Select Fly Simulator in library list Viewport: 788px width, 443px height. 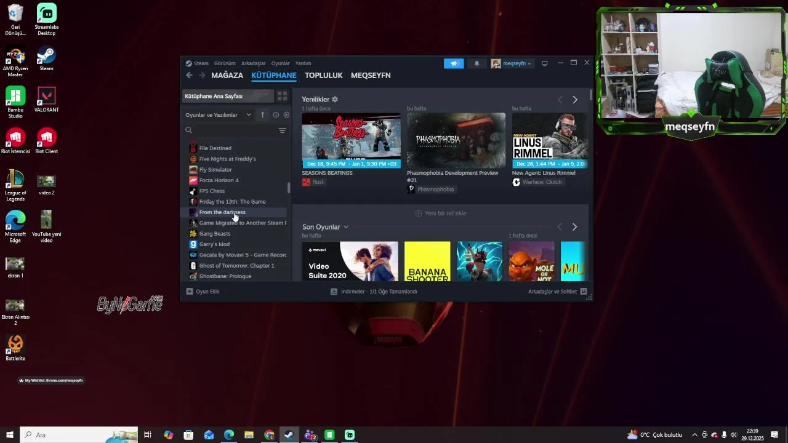point(237,170)
